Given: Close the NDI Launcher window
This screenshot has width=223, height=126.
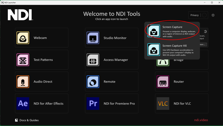Looking at the screenshot, I should tap(219, 3).
